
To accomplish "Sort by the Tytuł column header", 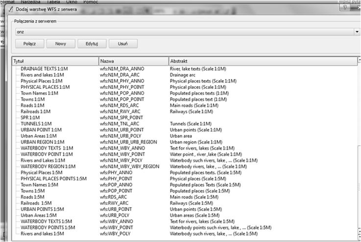I will 55,61.
